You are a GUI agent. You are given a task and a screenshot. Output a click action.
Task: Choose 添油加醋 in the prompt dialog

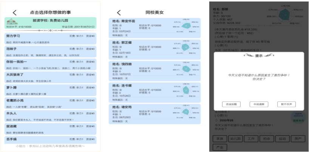[x=231, y=104]
